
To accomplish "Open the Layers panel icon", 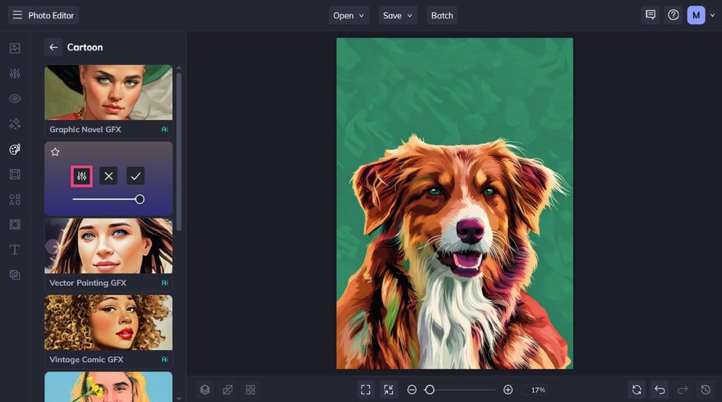I will click(x=205, y=390).
